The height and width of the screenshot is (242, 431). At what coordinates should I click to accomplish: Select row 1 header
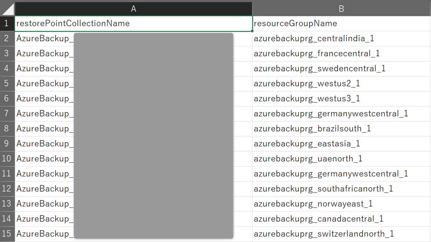click(7, 24)
